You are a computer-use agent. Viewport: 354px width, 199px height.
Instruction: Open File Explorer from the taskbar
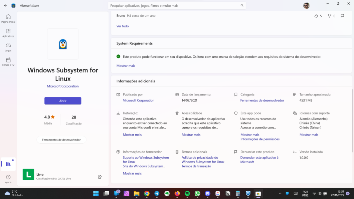point(137,194)
